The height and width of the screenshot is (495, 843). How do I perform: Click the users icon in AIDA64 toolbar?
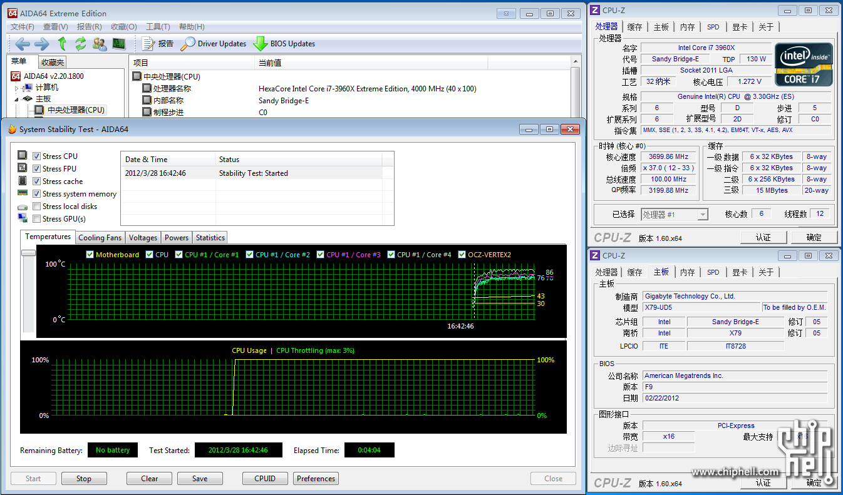coord(100,44)
